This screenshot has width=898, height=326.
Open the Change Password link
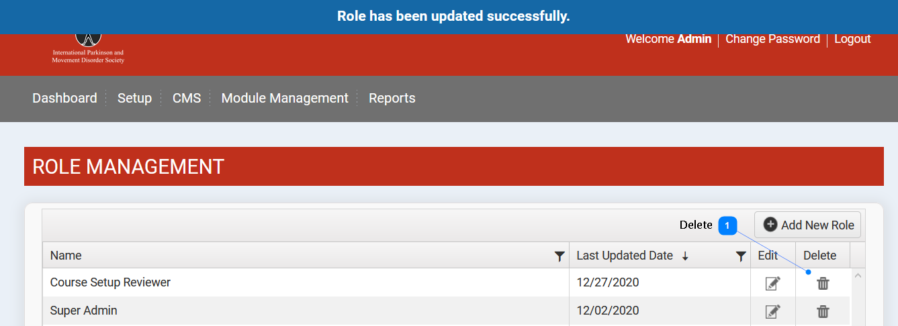[772, 39]
